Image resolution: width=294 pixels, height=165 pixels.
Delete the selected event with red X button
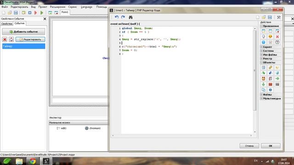[5, 39]
